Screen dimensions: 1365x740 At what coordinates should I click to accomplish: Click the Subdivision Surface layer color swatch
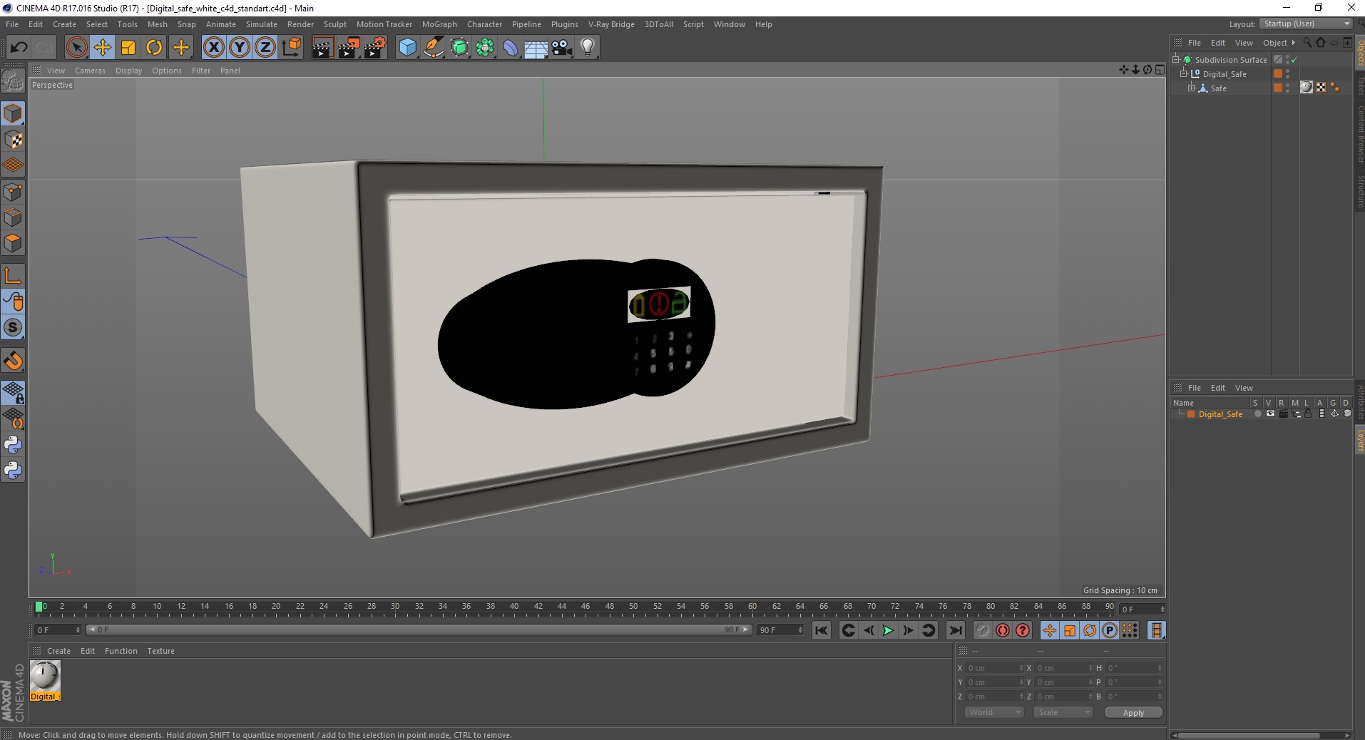(x=1278, y=59)
